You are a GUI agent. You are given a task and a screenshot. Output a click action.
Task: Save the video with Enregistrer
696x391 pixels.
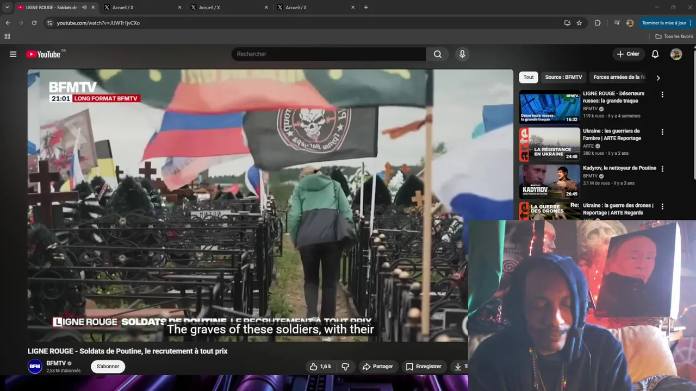point(424,367)
